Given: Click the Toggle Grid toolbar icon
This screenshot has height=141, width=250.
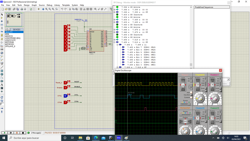Looking at the screenshot, I should 35,9.
